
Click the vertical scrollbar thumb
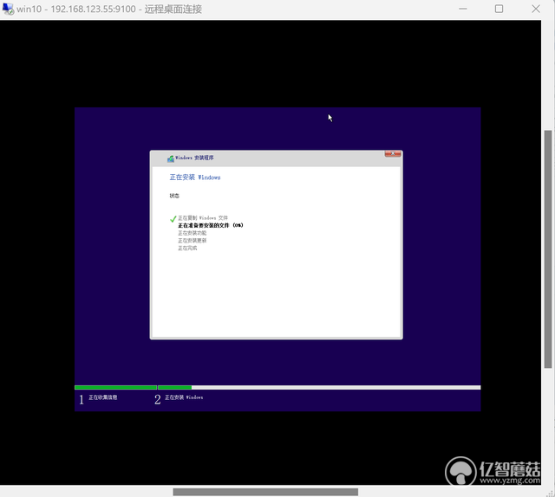pyautogui.click(x=548, y=249)
